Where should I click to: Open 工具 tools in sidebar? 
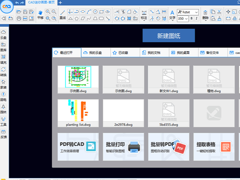(4, 121)
